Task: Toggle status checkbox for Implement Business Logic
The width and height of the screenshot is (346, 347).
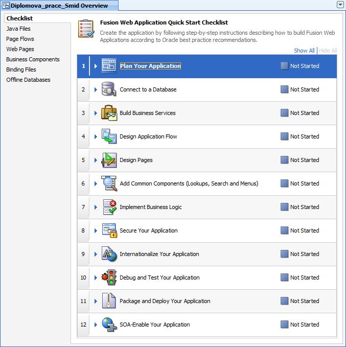Action: point(284,207)
